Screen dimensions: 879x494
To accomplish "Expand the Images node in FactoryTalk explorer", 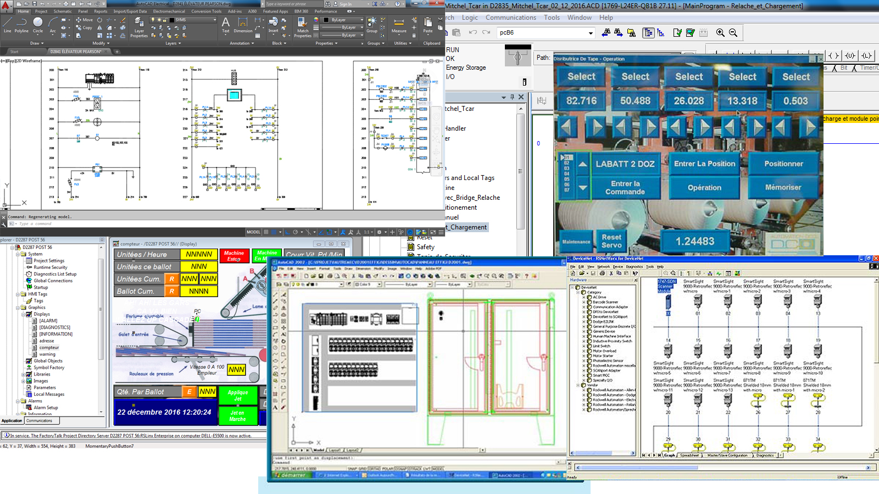I will click(x=24, y=381).
